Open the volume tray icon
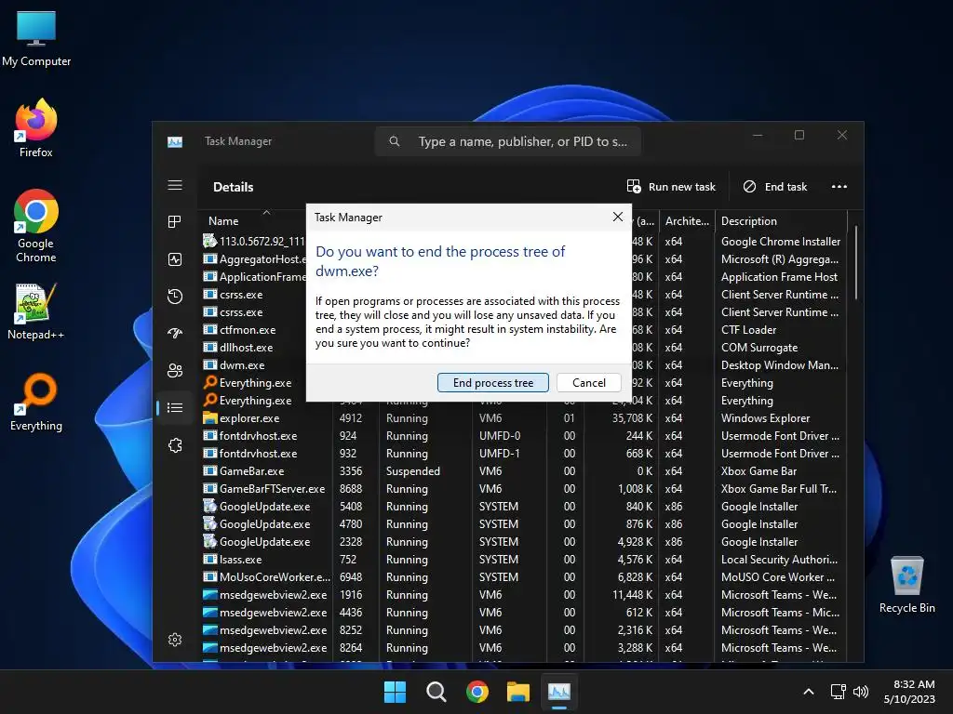 (860, 692)
